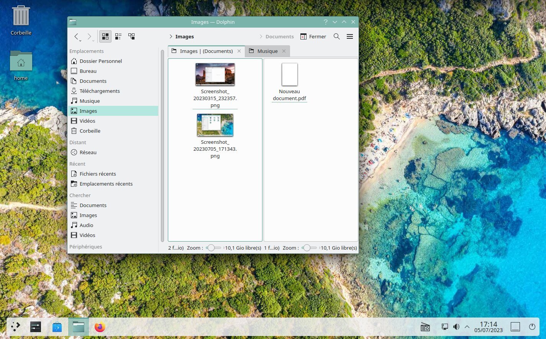Expand the Images breadcrumb chevron
546x339 pixels.
point(171,36)
